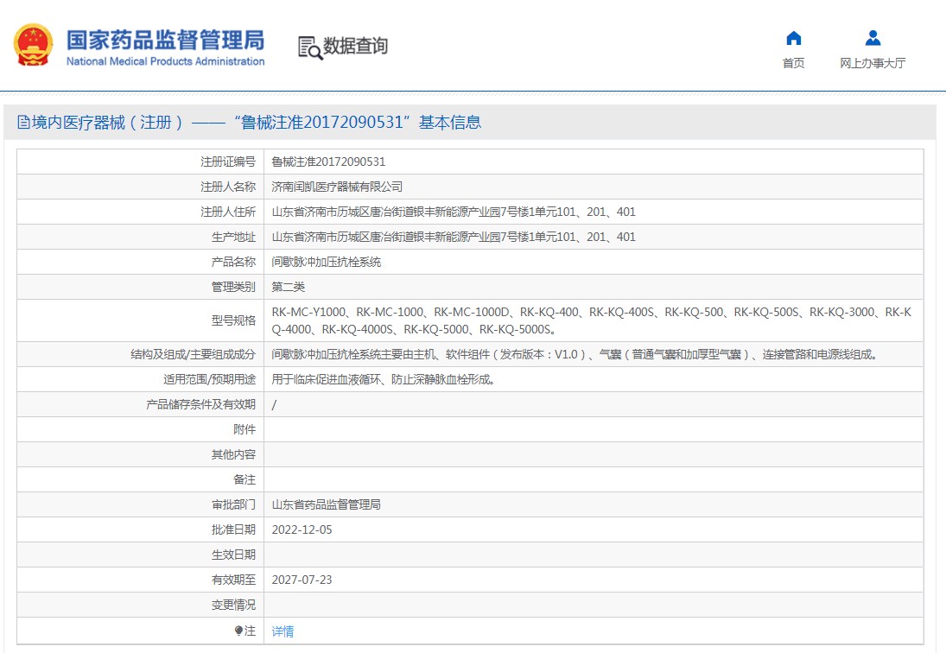Open 网上办事大厅 user icon
Viewport: 946px width, 653px height.
[873, 39]
